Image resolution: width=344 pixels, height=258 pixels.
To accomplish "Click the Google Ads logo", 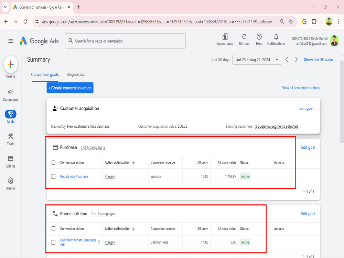I will [39, 41].
